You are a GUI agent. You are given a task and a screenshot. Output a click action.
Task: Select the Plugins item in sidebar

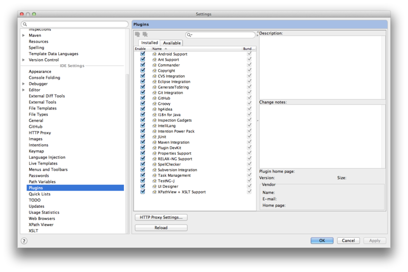pyautogui.click(x=75, y=188)
